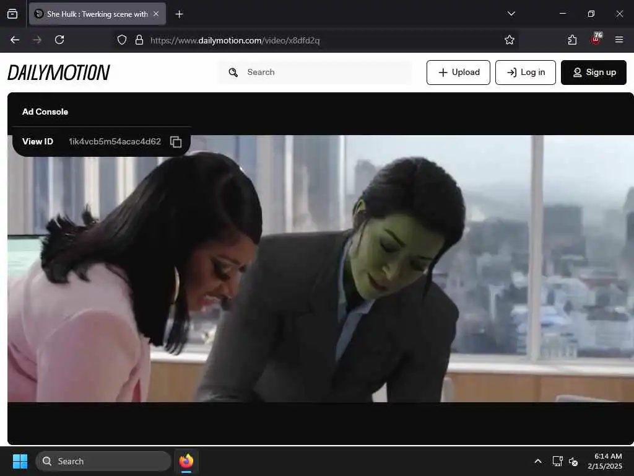
Task: Copy the View ID to clipboard
Action: [176, 142]
